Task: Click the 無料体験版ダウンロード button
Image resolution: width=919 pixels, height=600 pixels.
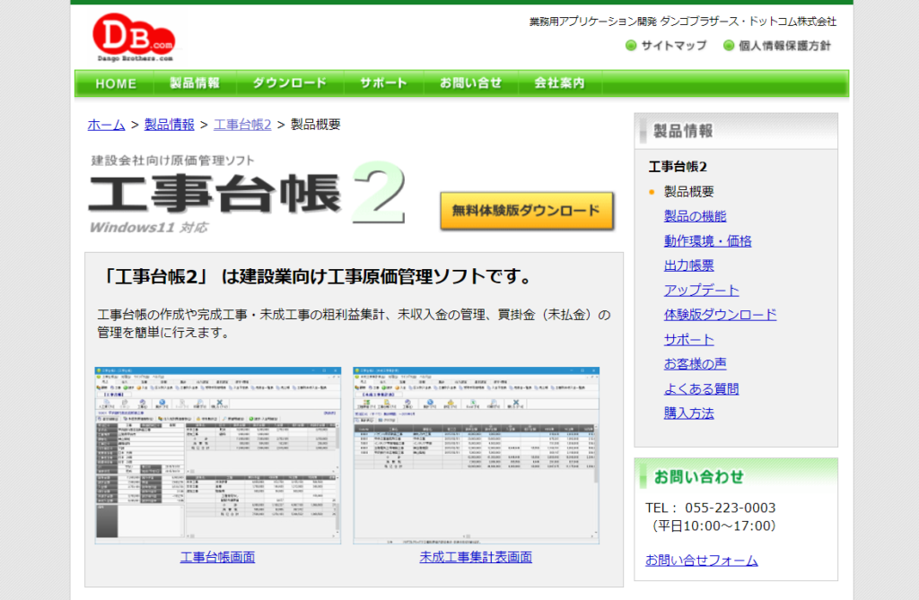Action: point(526,211)
